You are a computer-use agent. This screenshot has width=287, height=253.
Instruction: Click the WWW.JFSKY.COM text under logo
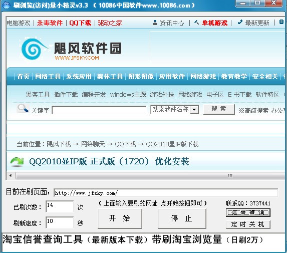(77, 58)
